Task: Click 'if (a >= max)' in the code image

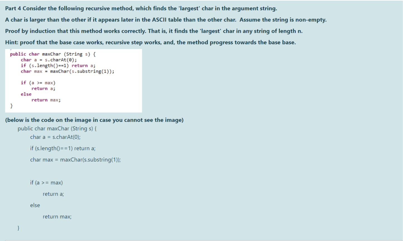Action: 38,83
